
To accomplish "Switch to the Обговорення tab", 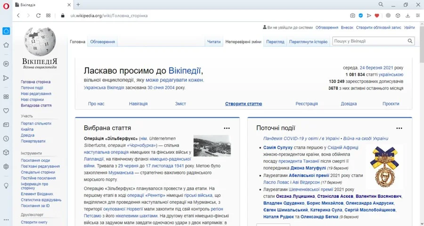I will (103, 42).
